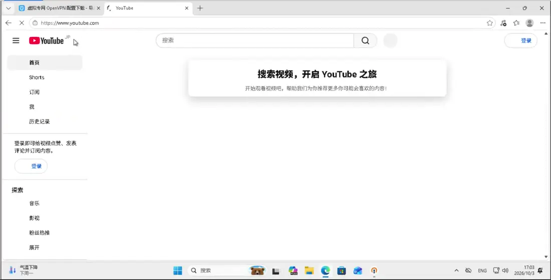Click the YouTube logo
551x280 pixels.
47,40
